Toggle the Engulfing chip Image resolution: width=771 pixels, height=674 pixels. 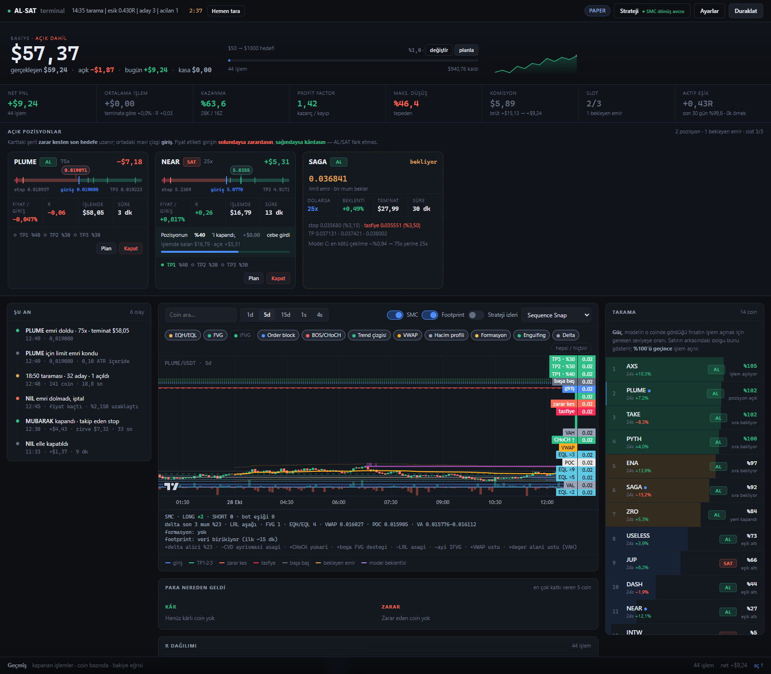(x=532, y=335)
